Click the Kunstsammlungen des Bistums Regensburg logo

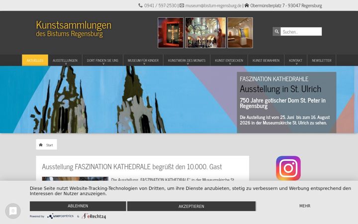click(74, 28)
